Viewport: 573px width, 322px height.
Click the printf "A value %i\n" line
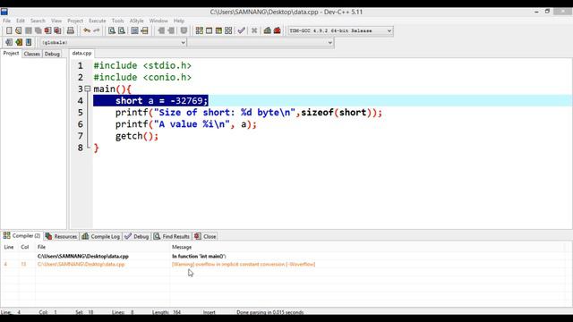186,124
